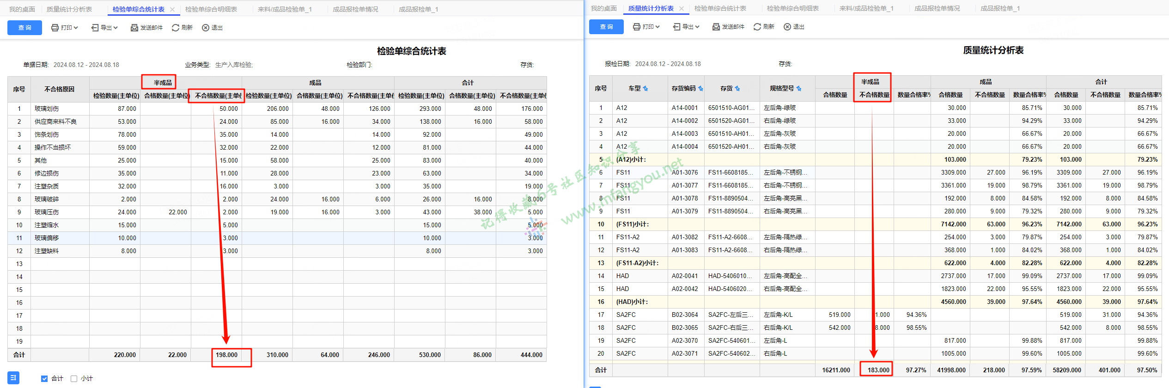Image resolution: width=1169 pixels, height=388 pixels.
Task: Open the blue list icon at bottom left
Action: click(13, 378)
